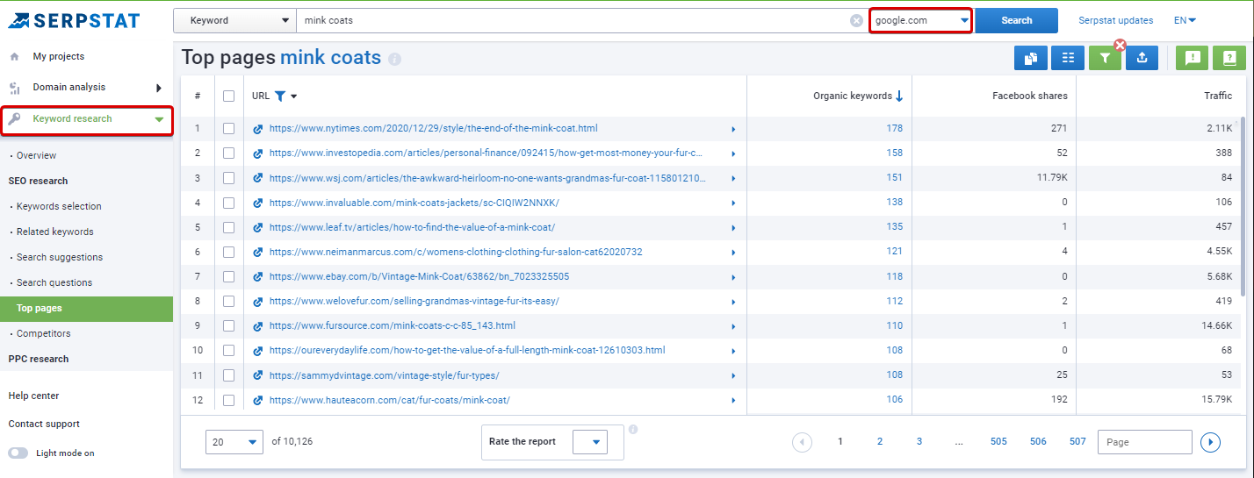Open external link icon for hauteacorn.com row
The width and height of the screenshot is (1254, 478).
pos(258,400)
